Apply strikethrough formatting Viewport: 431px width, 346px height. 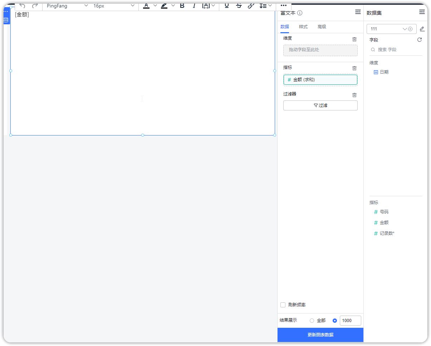239,6
